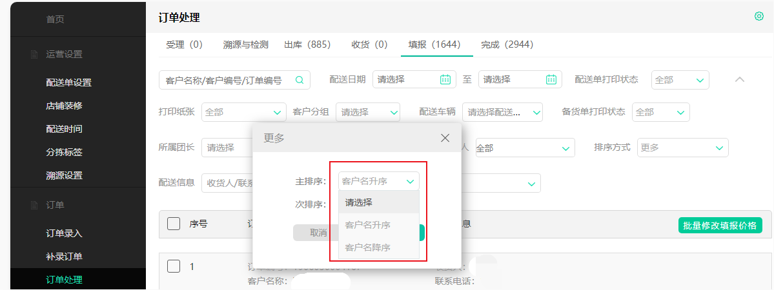Open the 配送车辆 dropdown

pos(502,112)
